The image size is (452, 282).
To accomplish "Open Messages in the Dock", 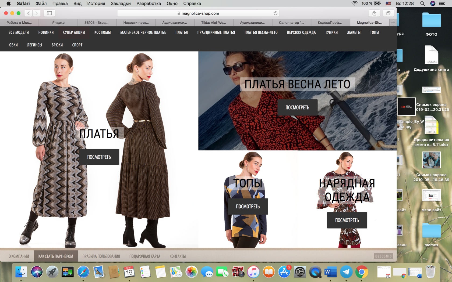I will (207, 272).
